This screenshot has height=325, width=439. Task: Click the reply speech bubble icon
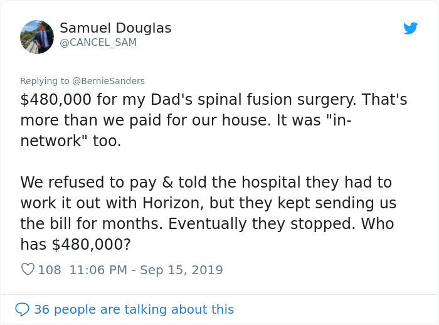[x=22, y=309]
